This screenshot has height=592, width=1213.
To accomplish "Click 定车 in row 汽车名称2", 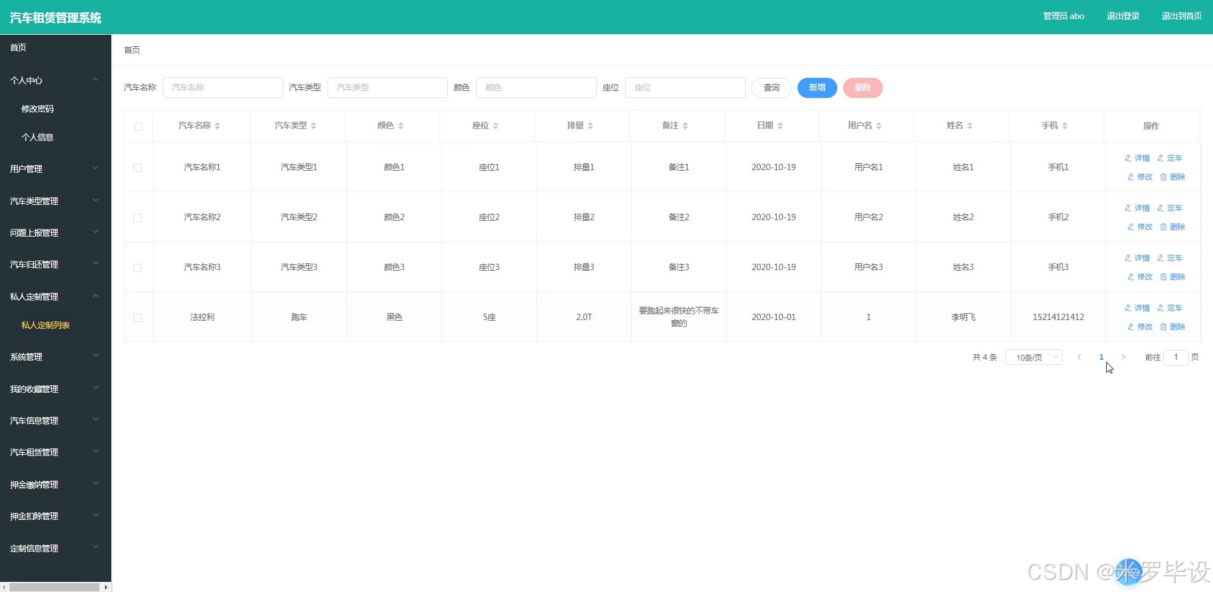I will 1169,208.
